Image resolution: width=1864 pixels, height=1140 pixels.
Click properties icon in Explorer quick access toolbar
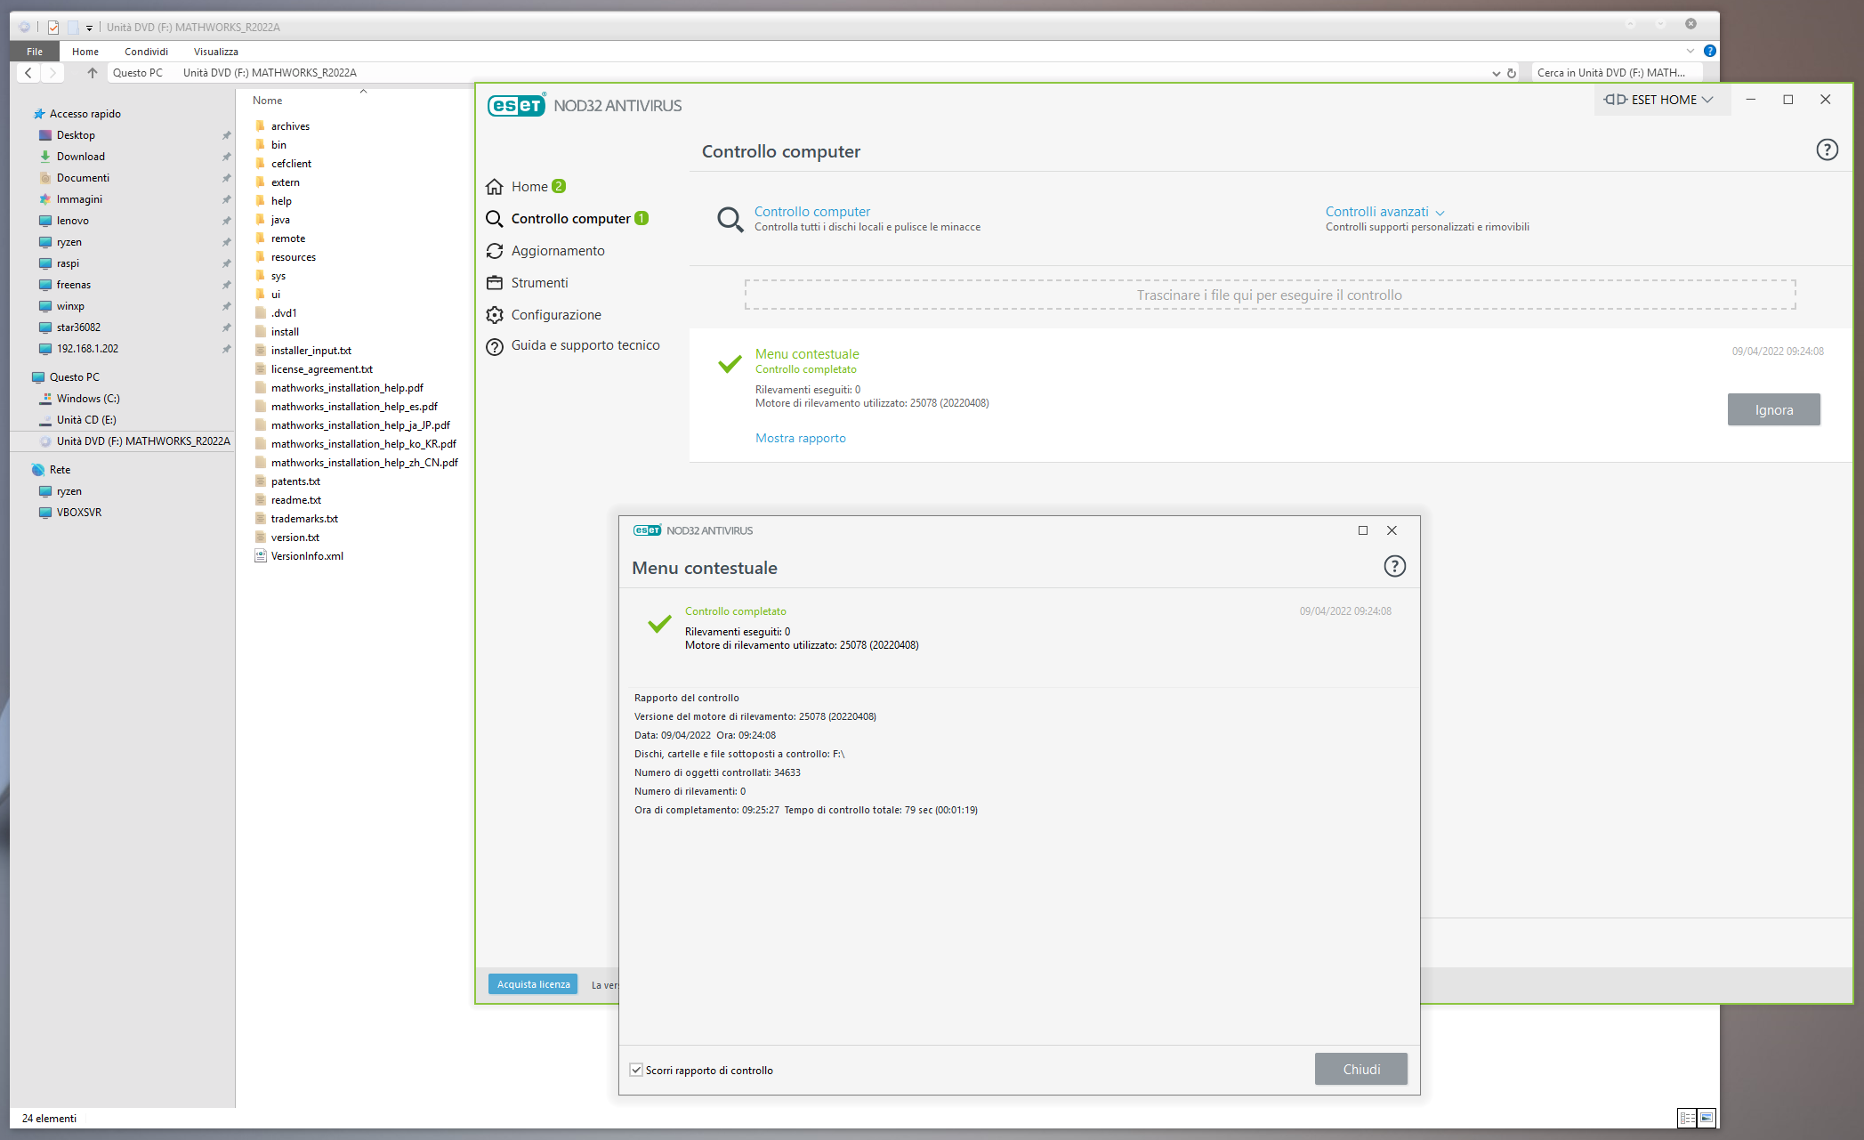point(53,27)
